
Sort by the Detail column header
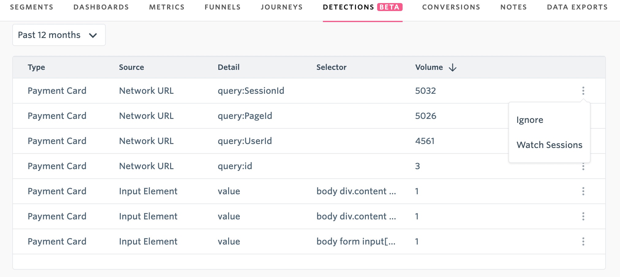[x=228, y=67]
